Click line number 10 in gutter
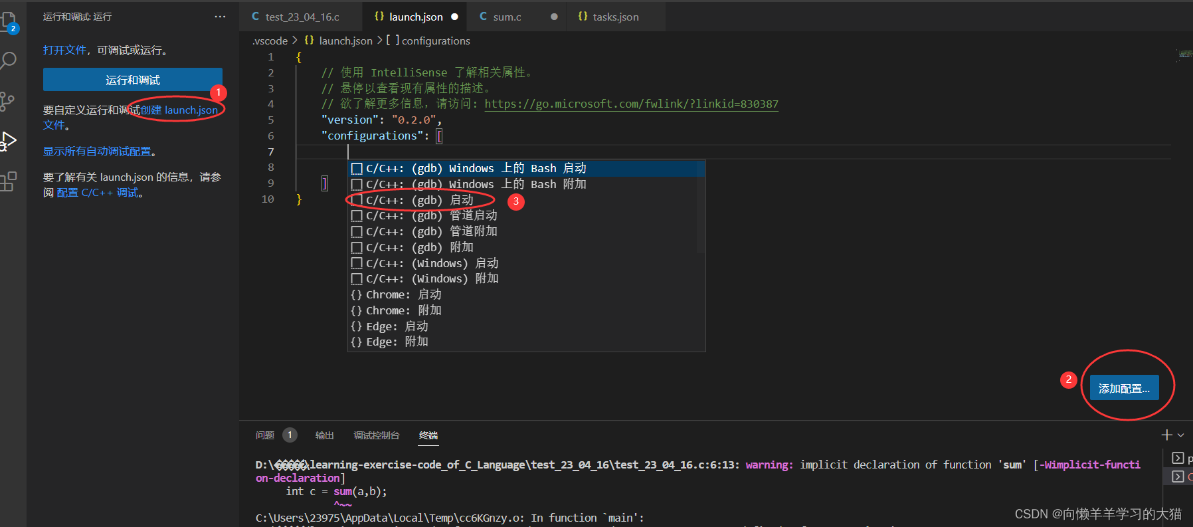Image resolution: width=1193 pixels, height=527 pixels. coord(268,199)
